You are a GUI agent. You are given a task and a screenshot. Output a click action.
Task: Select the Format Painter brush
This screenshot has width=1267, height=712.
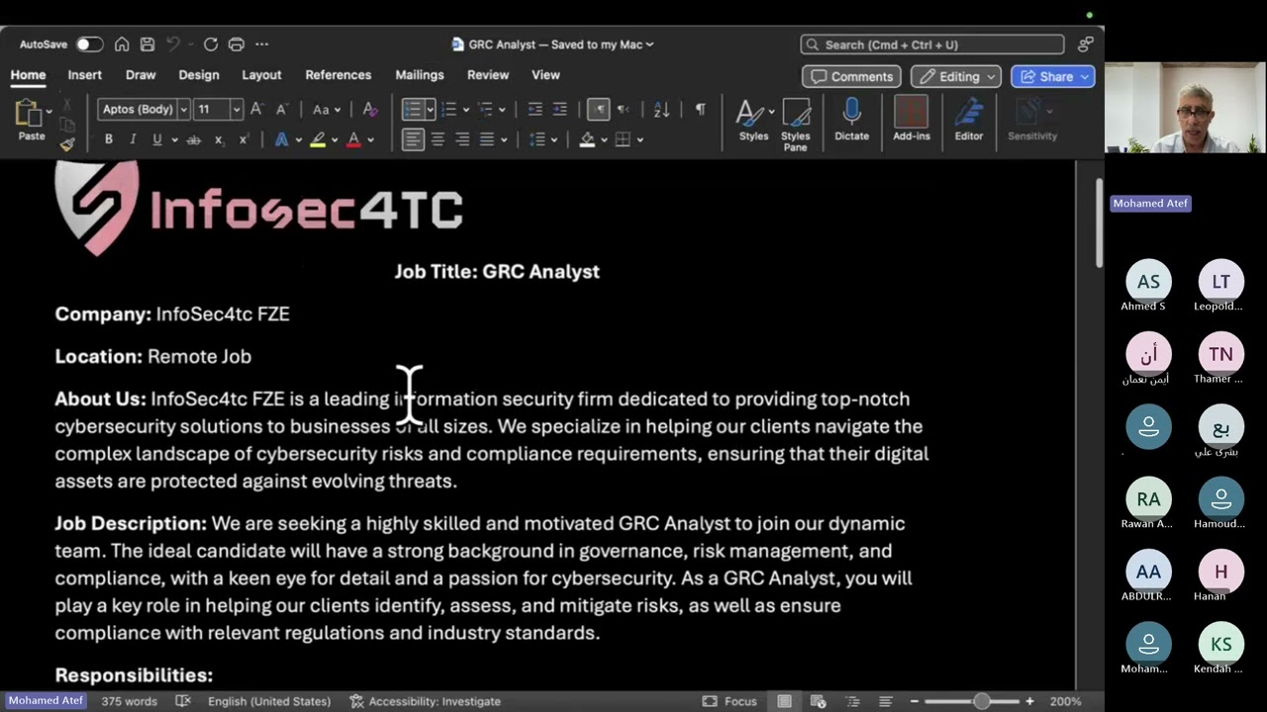pyautogui.click(x=67, y=144)
